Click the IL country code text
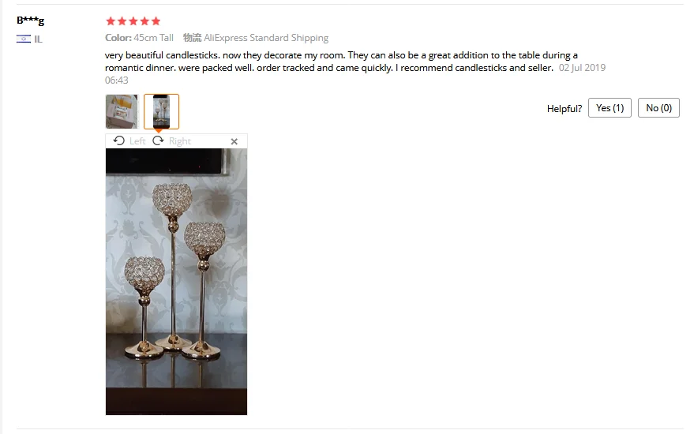694x434 pixels. tap(38, 39)
